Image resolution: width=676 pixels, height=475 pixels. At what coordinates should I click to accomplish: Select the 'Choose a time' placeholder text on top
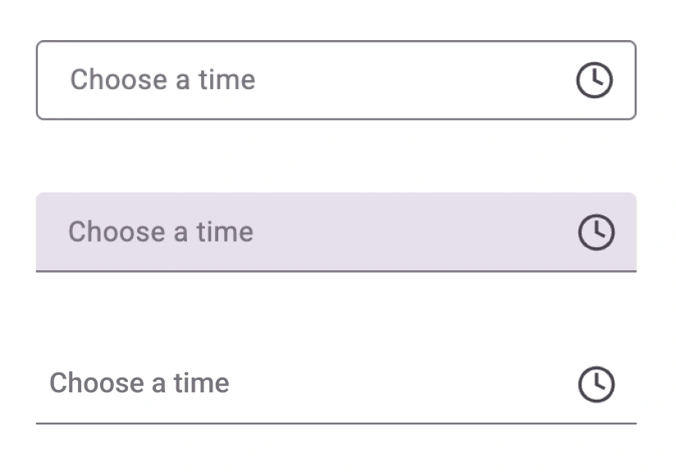162,79
